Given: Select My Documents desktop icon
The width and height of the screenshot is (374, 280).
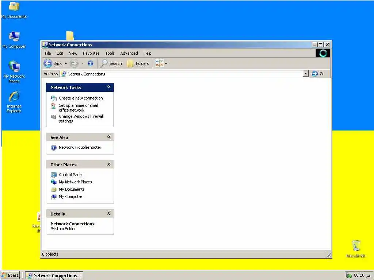Looking at the screenshot, I should tap(14, 11).
